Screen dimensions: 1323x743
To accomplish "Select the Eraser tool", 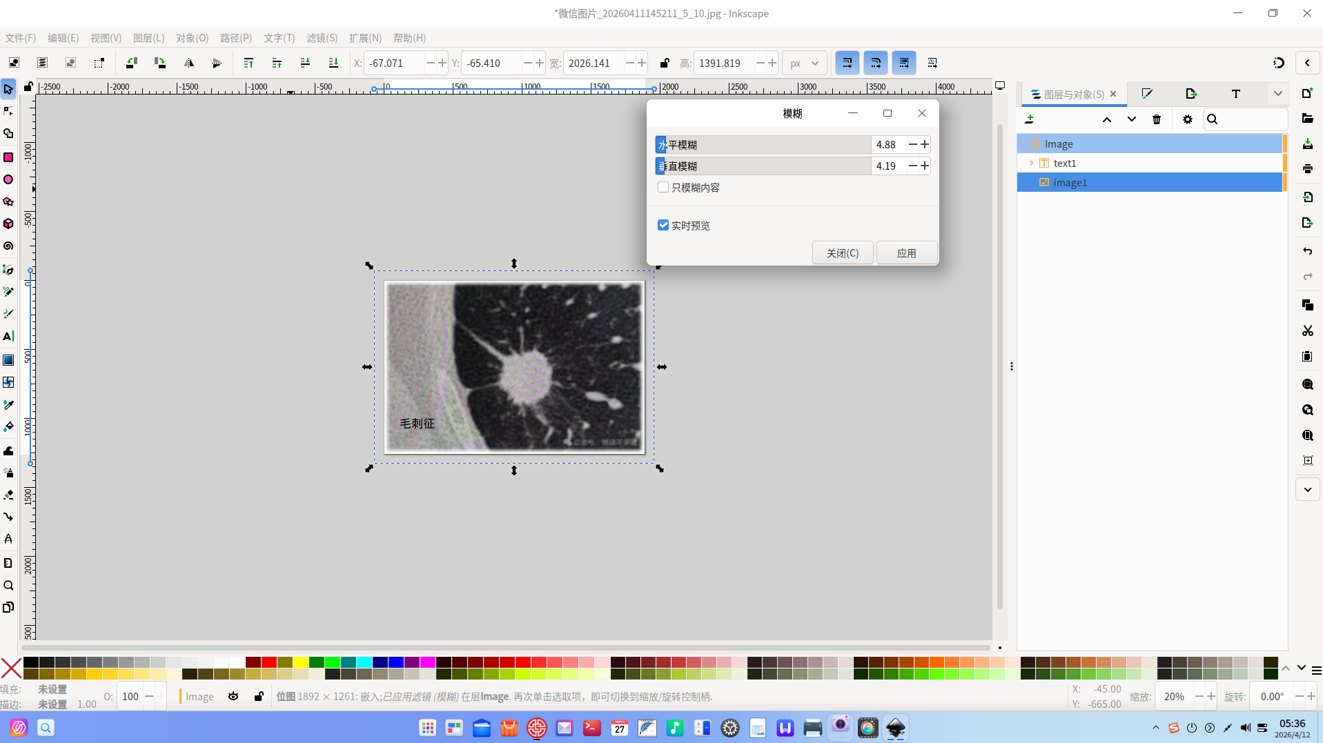I will coord(8,495).
